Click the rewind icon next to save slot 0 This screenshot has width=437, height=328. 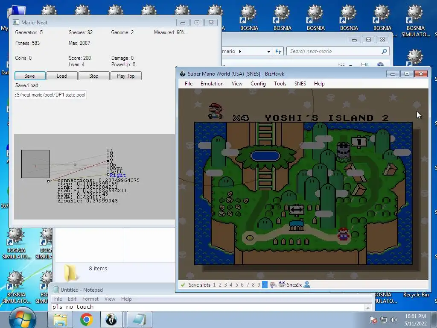(x=273, y=285)
